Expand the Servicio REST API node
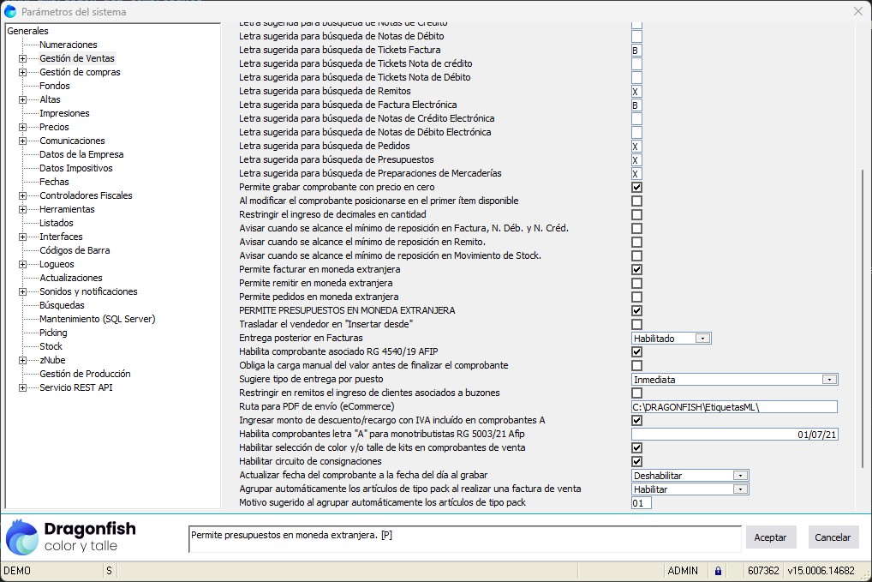The height and width of the screenshot is (582, 872). [x=22, y=387]
